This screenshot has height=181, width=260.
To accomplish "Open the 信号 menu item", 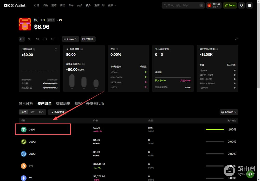I will (62, 5).
